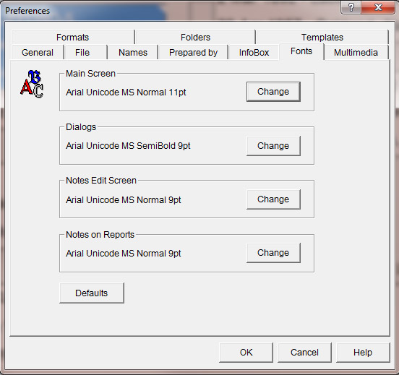
Task: Switch to the Names tab
Action: [x=133, y=53]
